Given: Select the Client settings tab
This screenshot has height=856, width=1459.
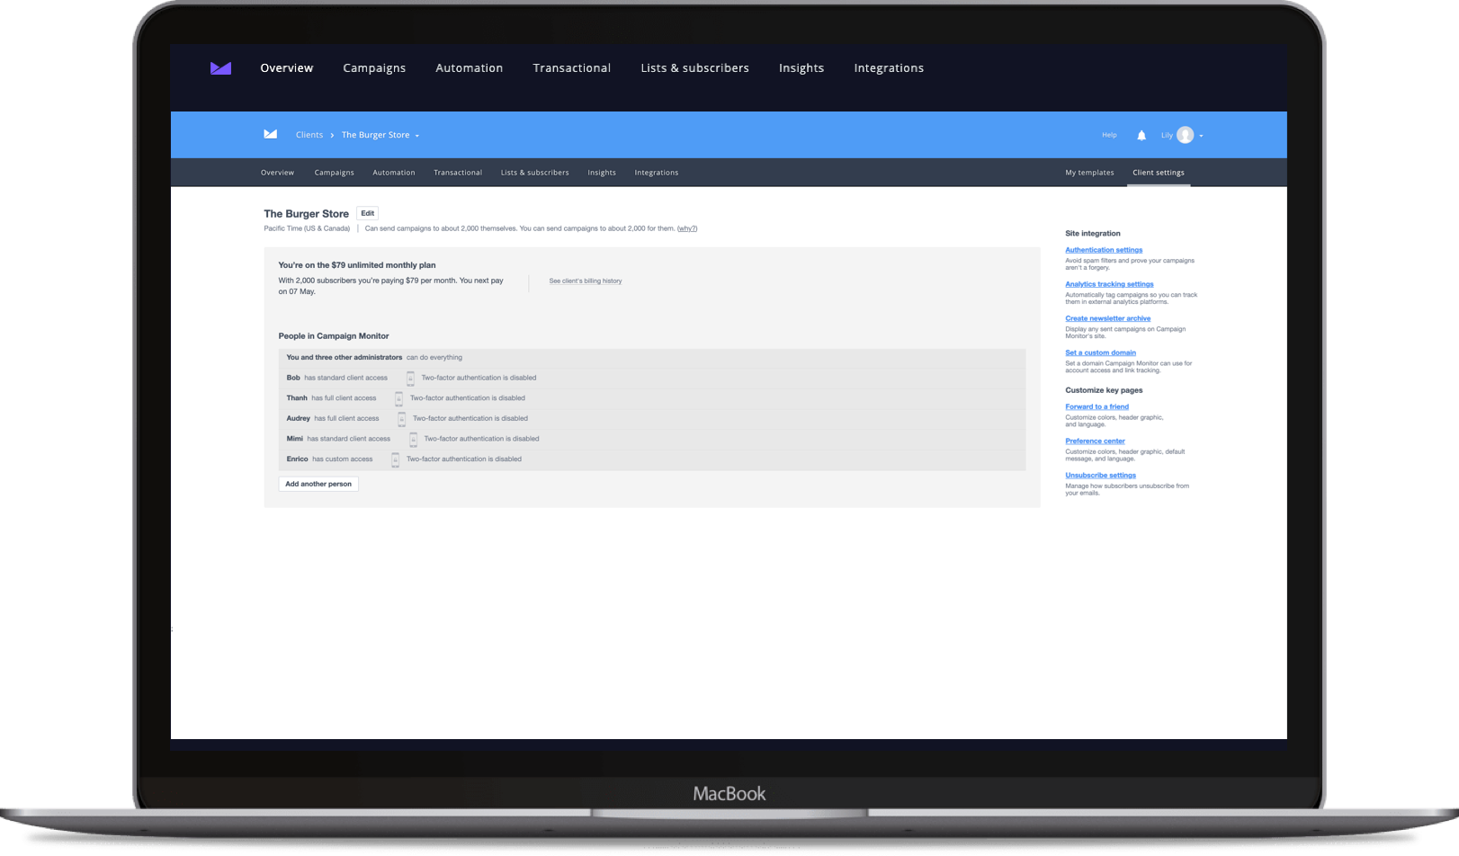Looking at the screenshot, I should click(x=1159, y=172).
